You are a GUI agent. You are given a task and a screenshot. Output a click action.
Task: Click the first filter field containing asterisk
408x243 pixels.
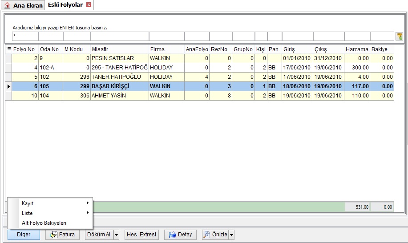[25, 36]
